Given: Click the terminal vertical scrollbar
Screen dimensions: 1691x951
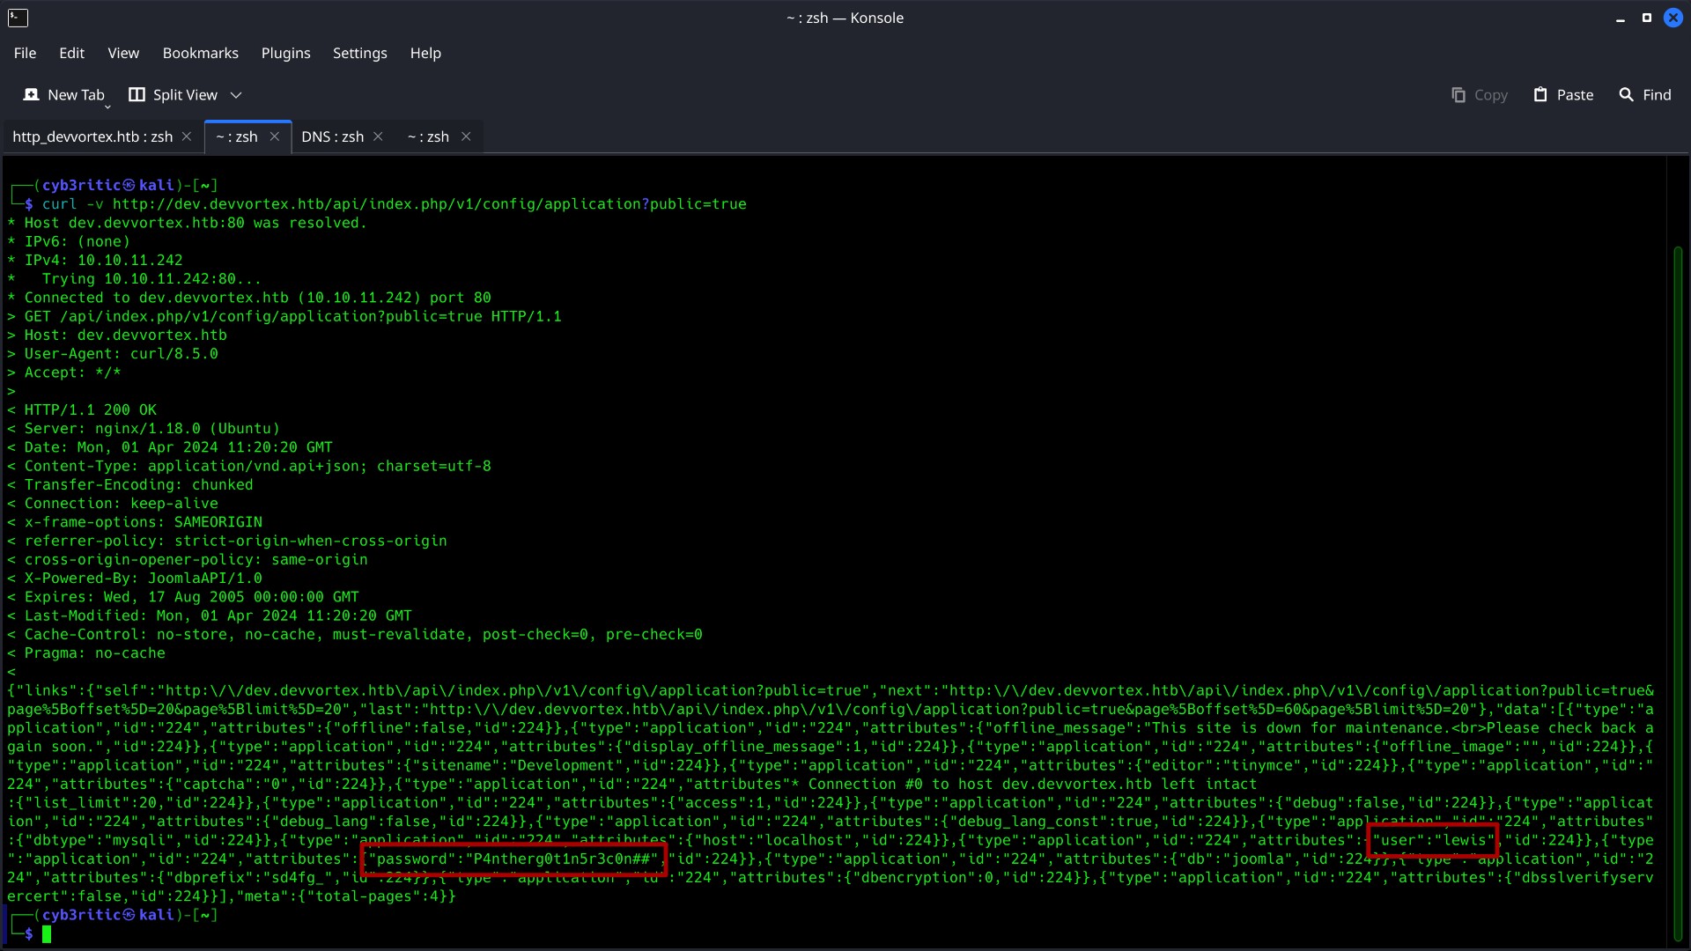Looking at the screenshot, I should 1678,594.
